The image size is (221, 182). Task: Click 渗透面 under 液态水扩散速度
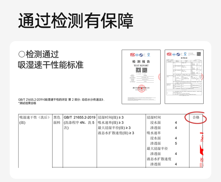pos(156,164)
